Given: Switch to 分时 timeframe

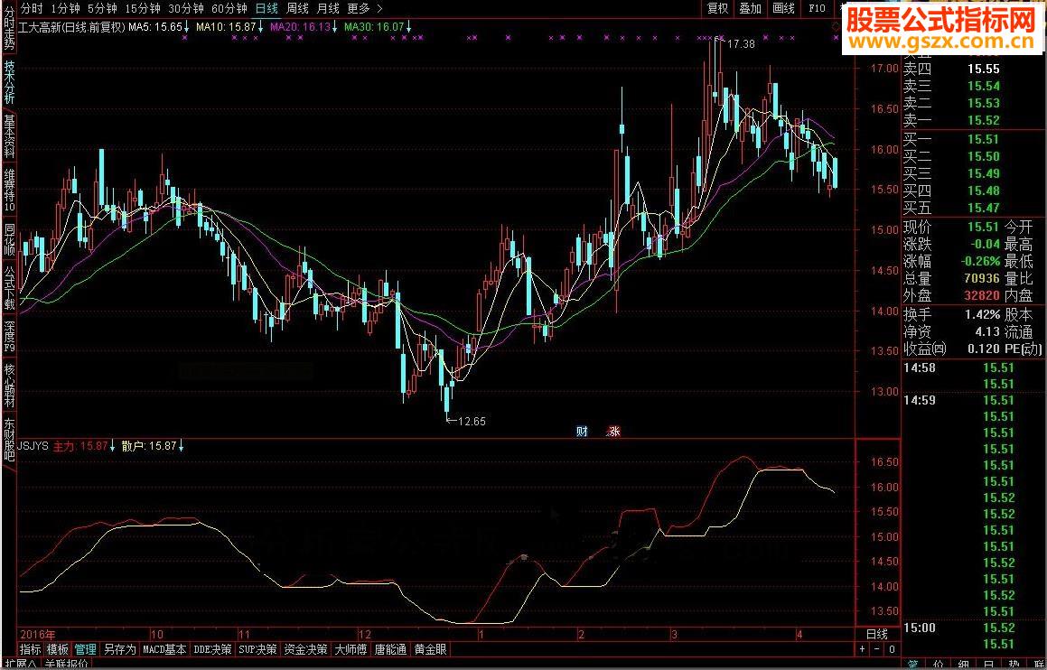Looking at the screenshot, I should point(32,9).
